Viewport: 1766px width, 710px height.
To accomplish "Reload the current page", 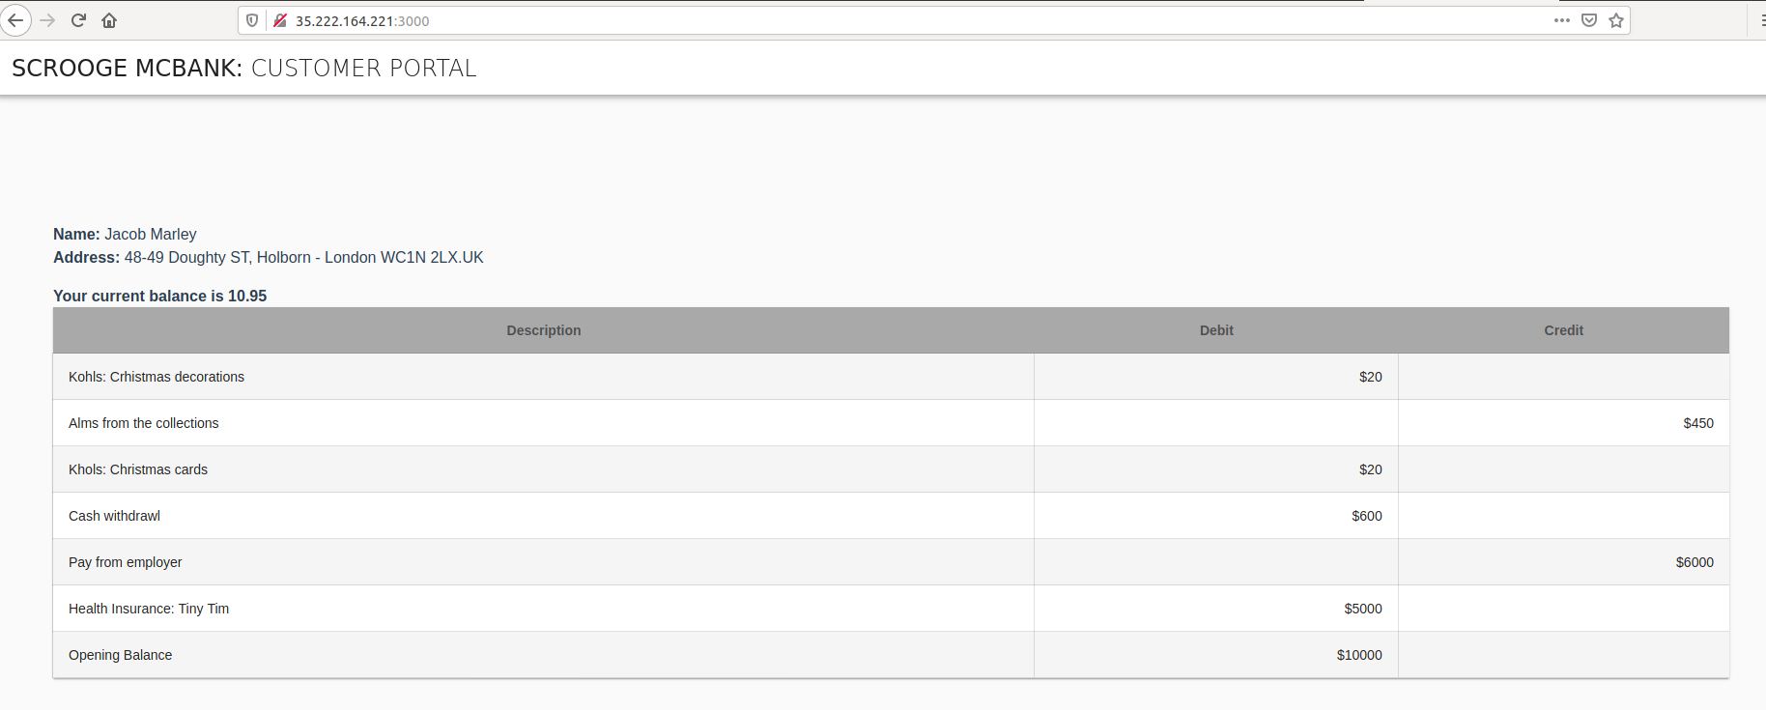I will click(79, 20).
